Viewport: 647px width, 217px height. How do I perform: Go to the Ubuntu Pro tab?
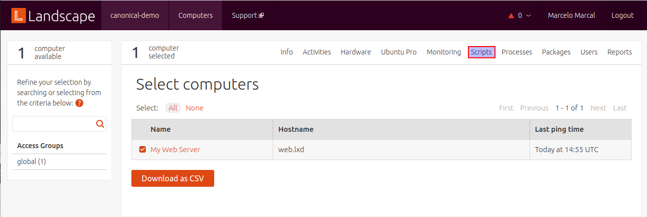point(399,52)
